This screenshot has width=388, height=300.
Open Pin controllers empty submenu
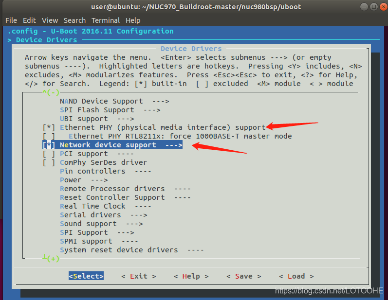click(x=106, y=171)
